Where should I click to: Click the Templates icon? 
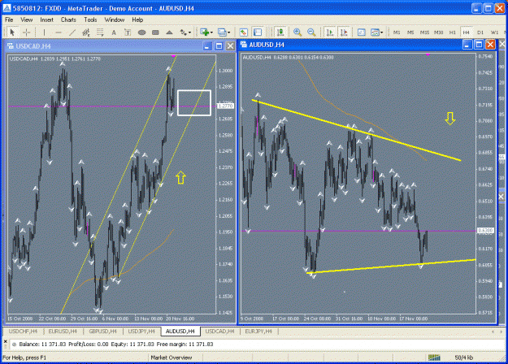(x=375, y=32)
